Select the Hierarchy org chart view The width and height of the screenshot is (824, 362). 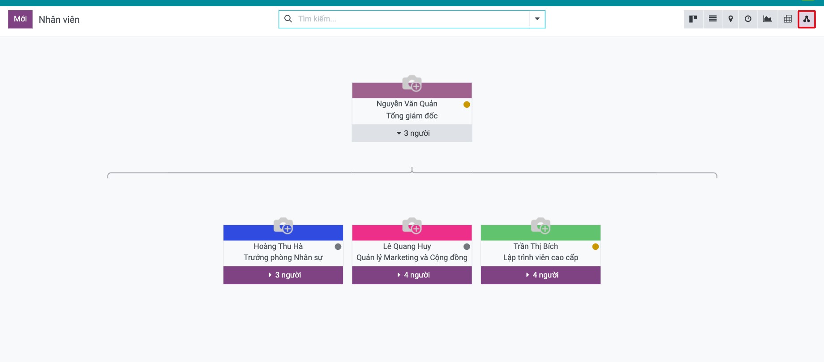click(807, 19)
